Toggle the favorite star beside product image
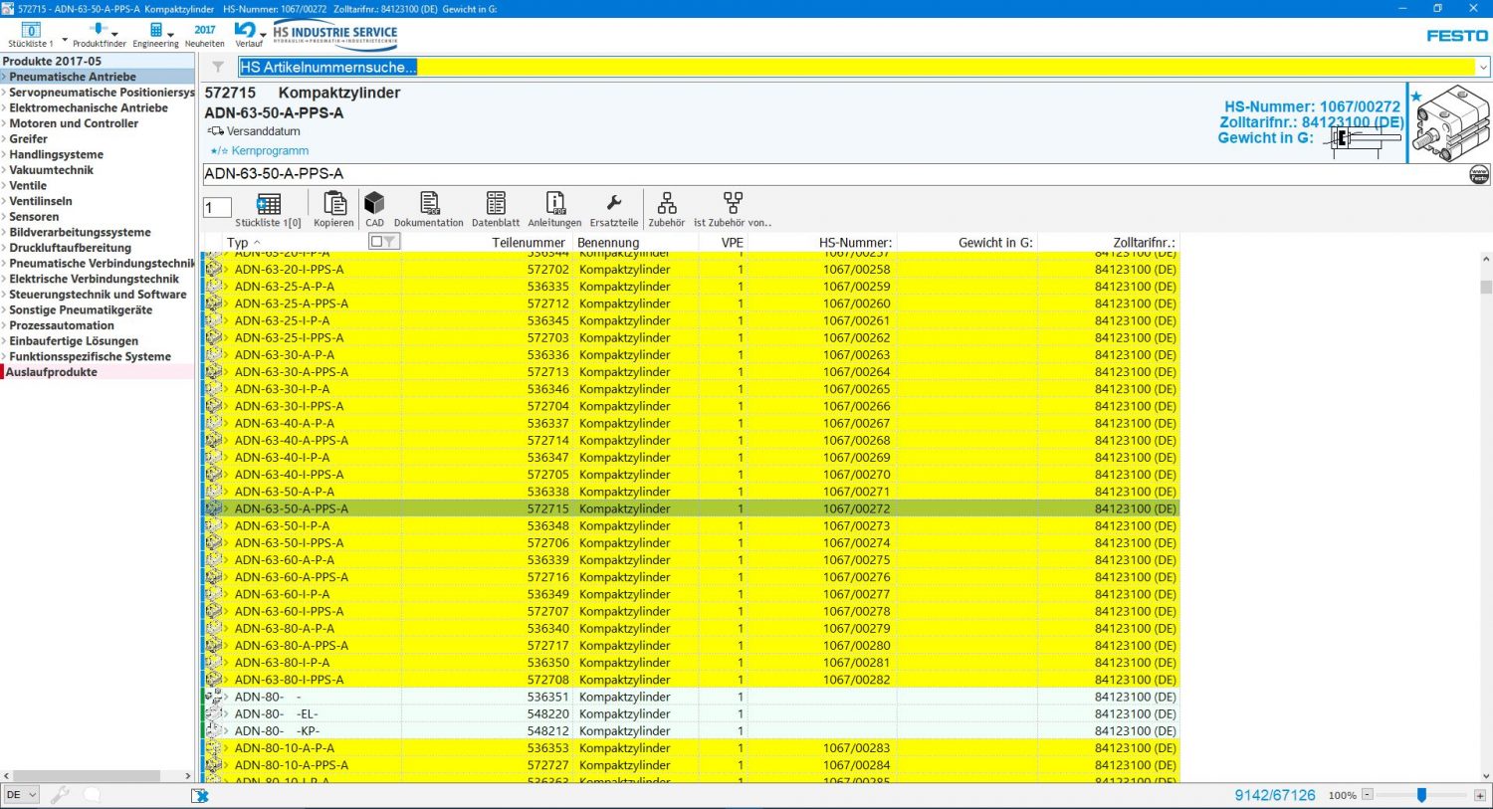 click(1416, 97)
